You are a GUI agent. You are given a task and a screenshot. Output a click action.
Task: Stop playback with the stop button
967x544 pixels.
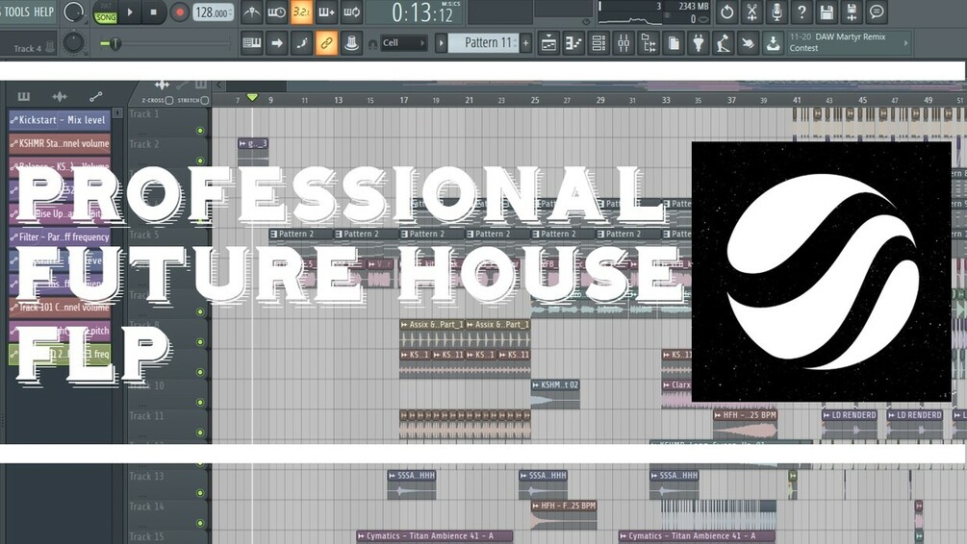tap(154, 12)
